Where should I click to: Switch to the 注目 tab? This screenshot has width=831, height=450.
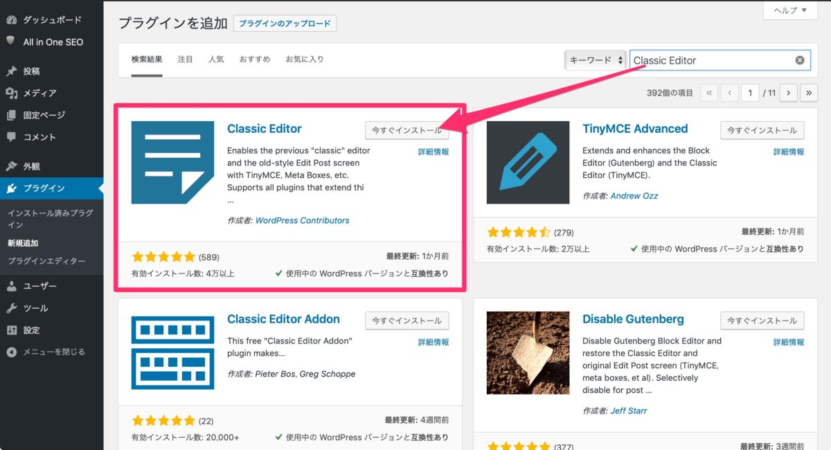tap(186, 60)
